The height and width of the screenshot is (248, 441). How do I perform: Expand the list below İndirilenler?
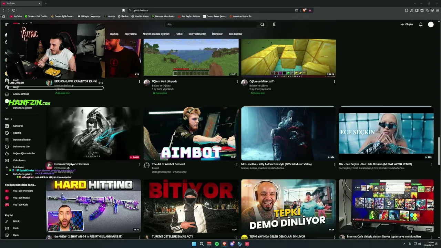[19, 174]
